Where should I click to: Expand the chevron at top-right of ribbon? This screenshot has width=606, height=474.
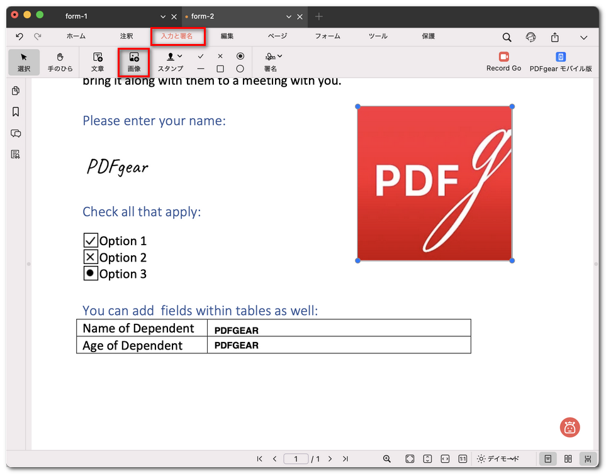pyautogui.click(x=585, y=38)
